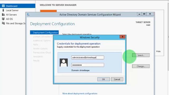Open All Servers in sidebar
Image resolution: width=169 pixels, height=95 pixels.
[11, 15]
